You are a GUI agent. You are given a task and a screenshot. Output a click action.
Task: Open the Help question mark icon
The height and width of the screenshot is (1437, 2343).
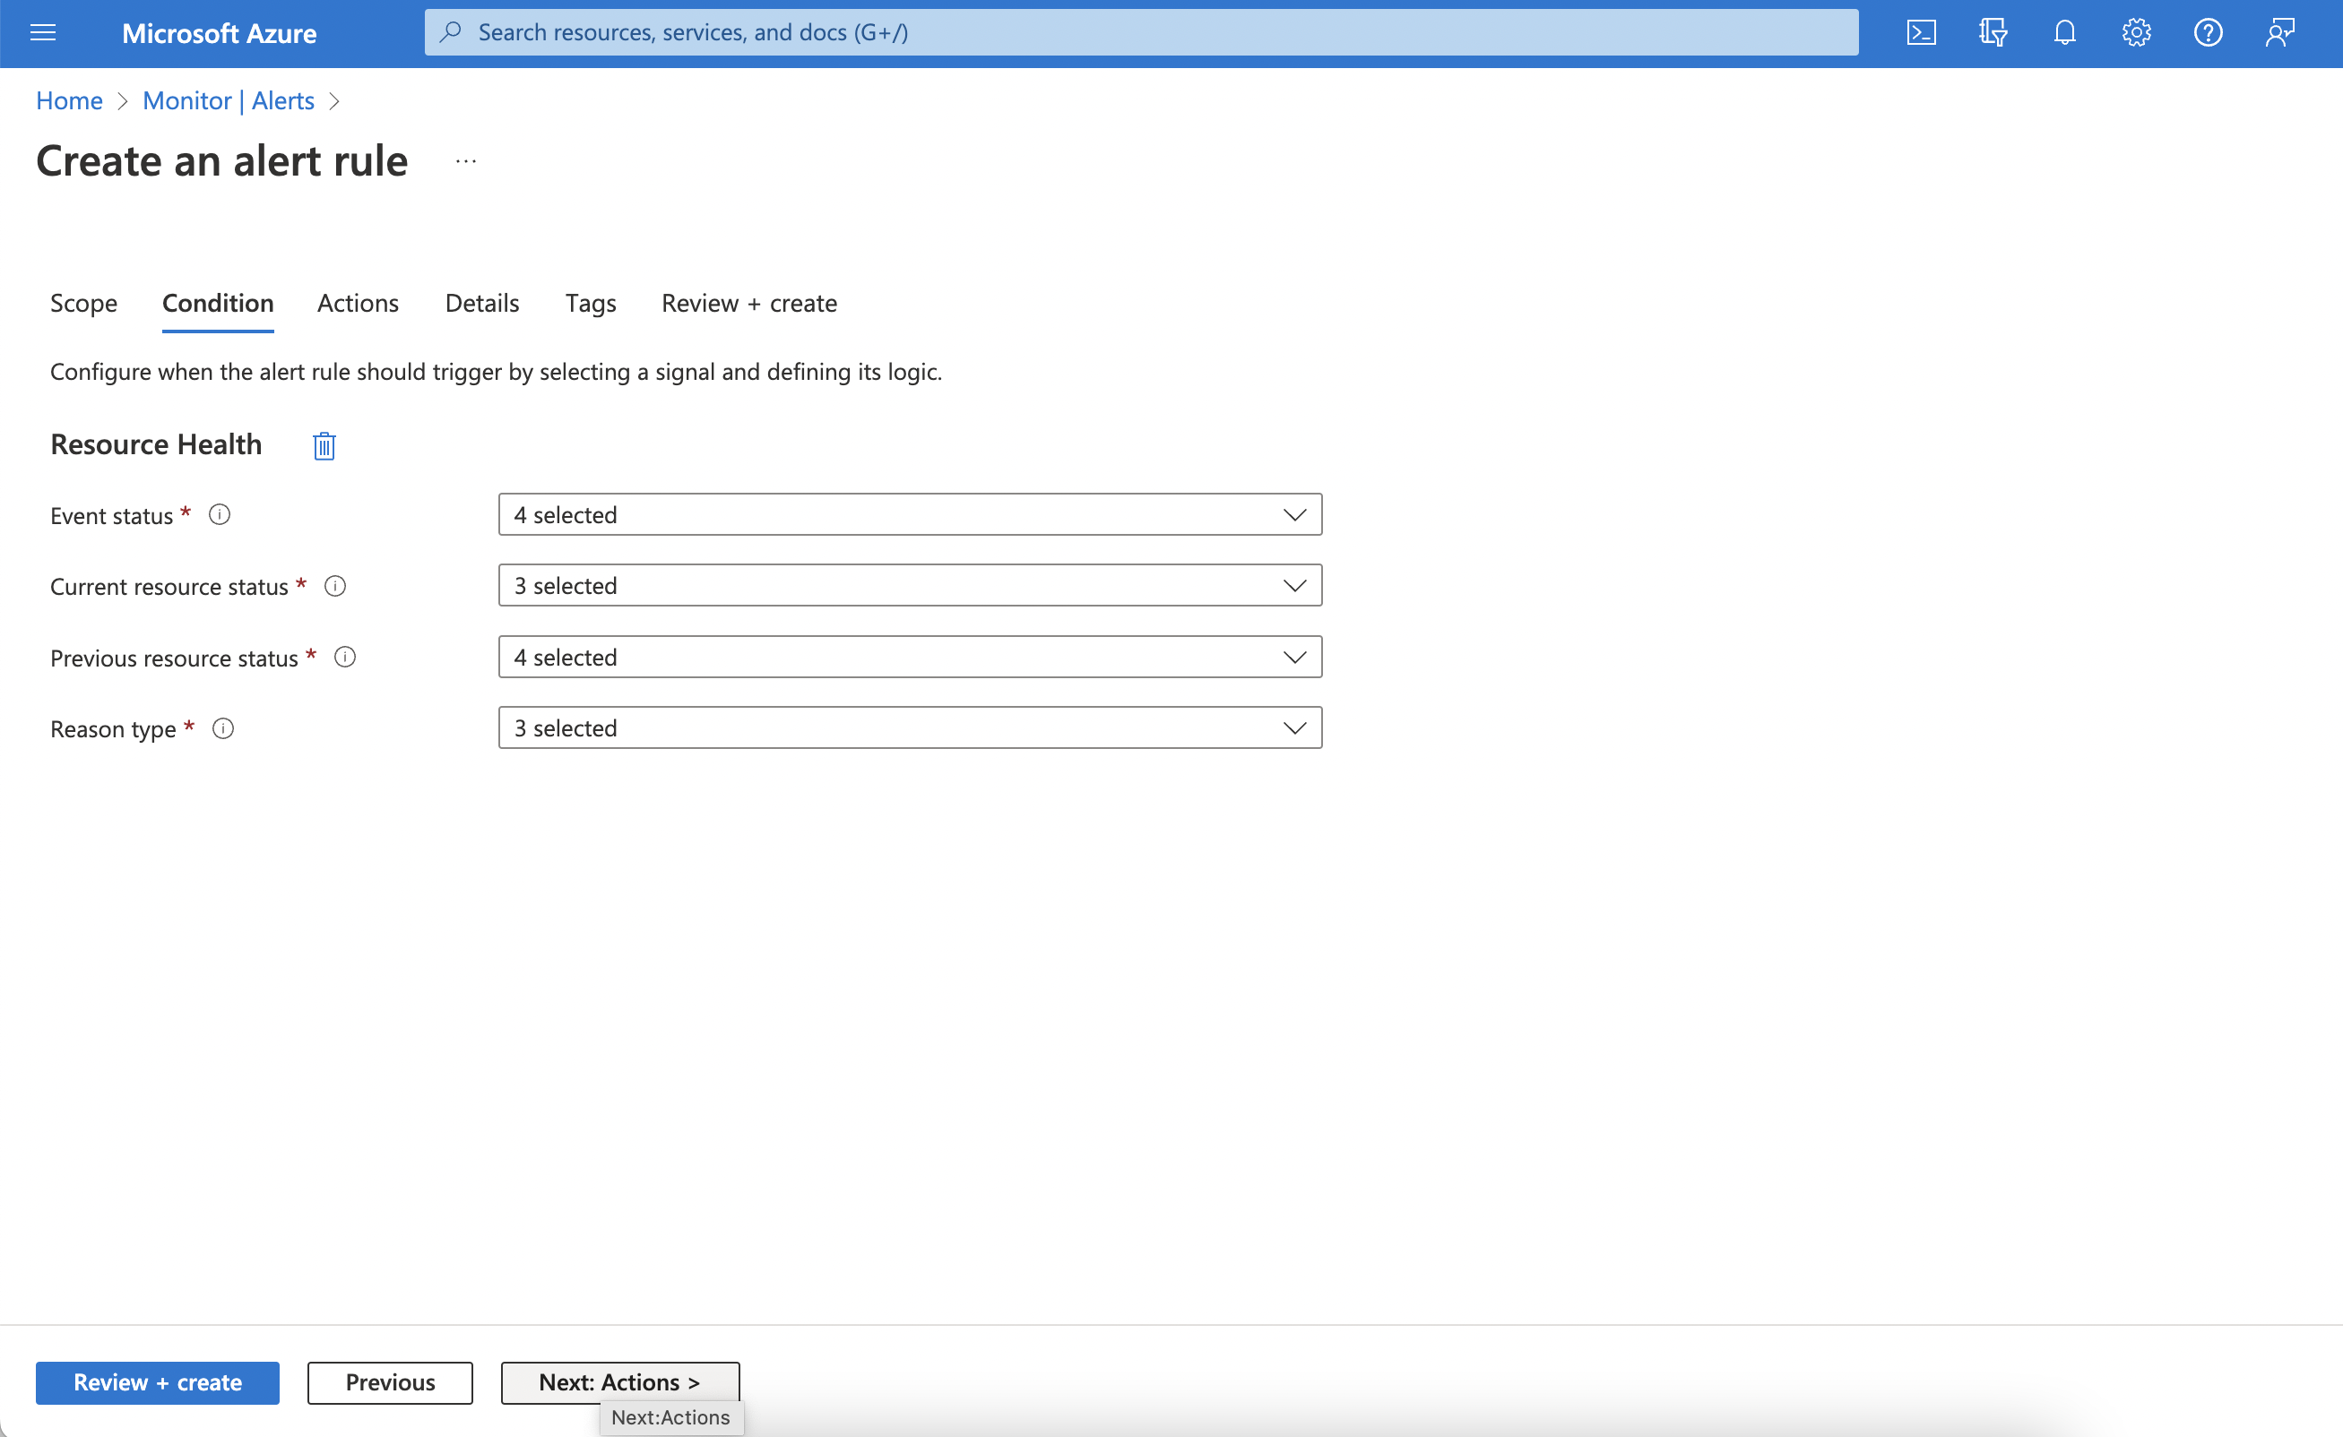pyautogui.click(x=2208, y=33)
